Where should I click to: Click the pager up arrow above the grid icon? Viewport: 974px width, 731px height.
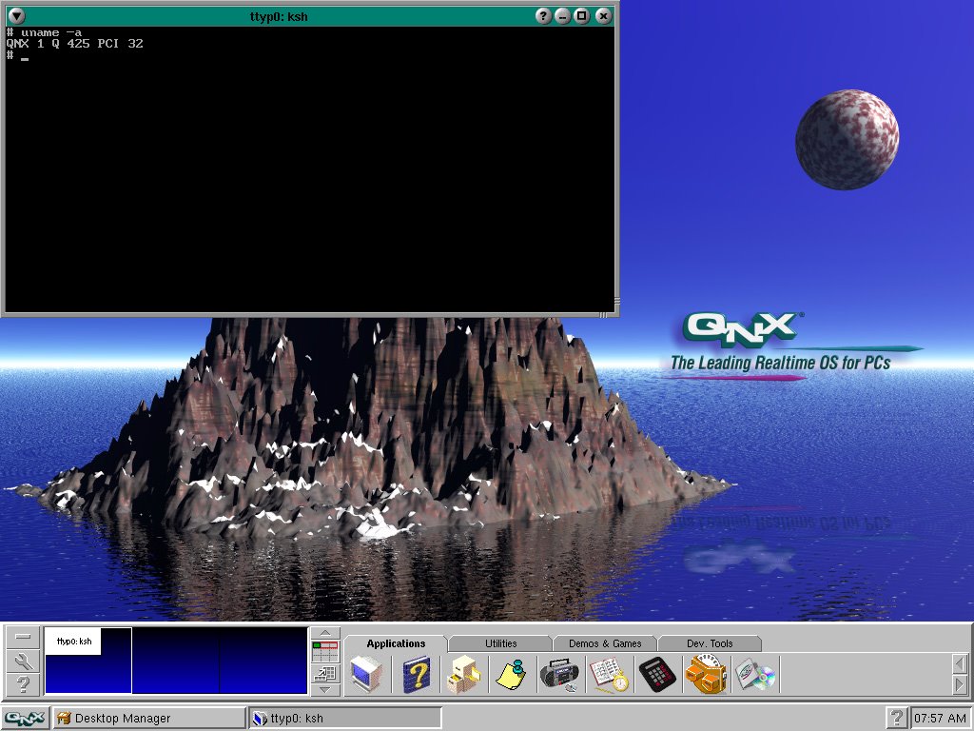click(x=325, y=633)
